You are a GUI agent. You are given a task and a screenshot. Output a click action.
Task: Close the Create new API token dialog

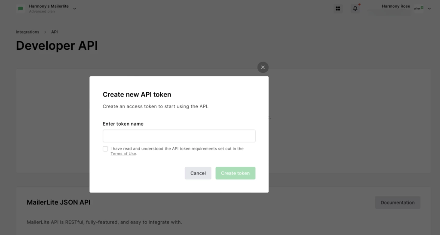click(263, 67)
